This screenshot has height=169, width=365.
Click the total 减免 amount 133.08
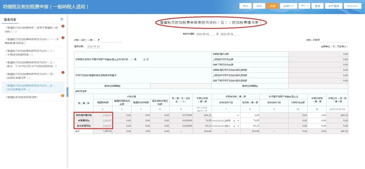click(x=250, y=131)
